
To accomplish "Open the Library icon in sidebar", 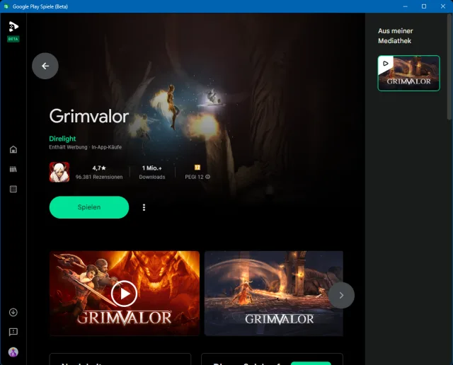I will 13,169.
